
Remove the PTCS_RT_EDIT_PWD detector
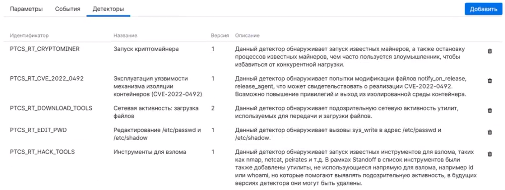490,132
